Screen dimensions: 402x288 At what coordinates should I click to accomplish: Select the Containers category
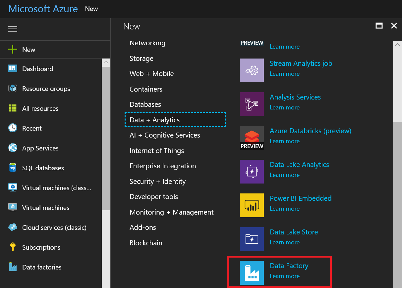click(146, 89)
